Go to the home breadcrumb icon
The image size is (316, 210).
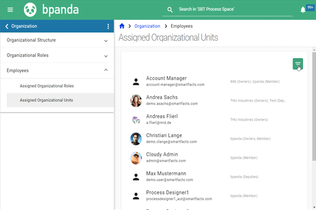[x=122, y=26]
